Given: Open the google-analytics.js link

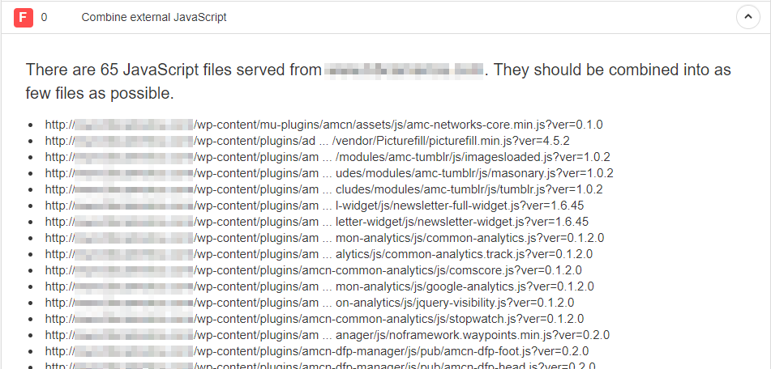Looking at the screenshot, I should click(x=319, y=286).
